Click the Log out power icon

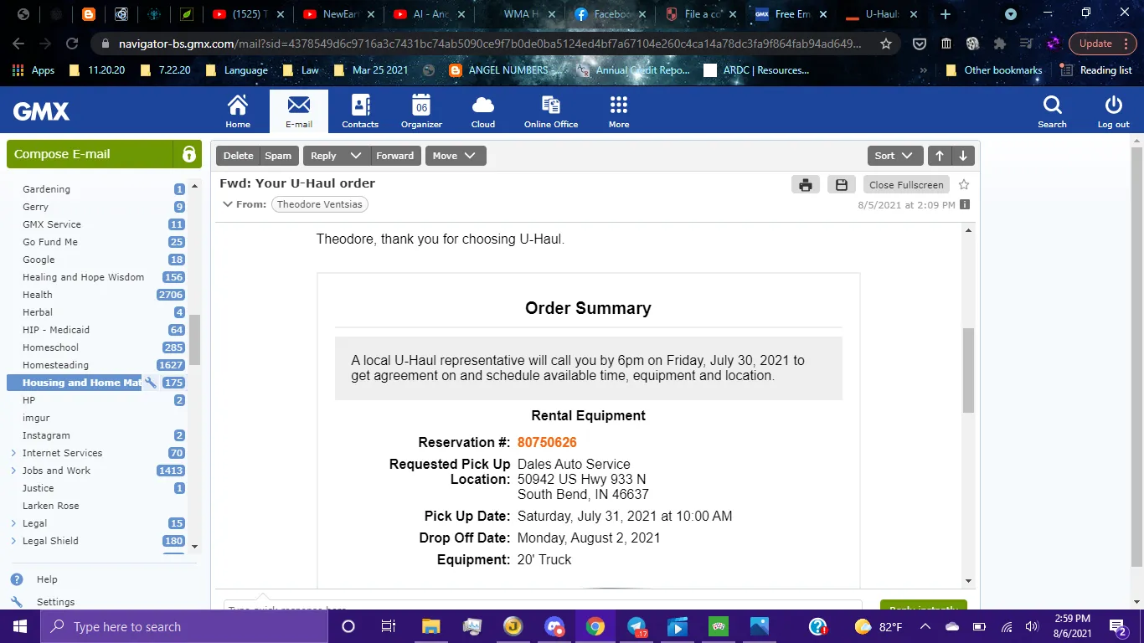coord(1113,111)
